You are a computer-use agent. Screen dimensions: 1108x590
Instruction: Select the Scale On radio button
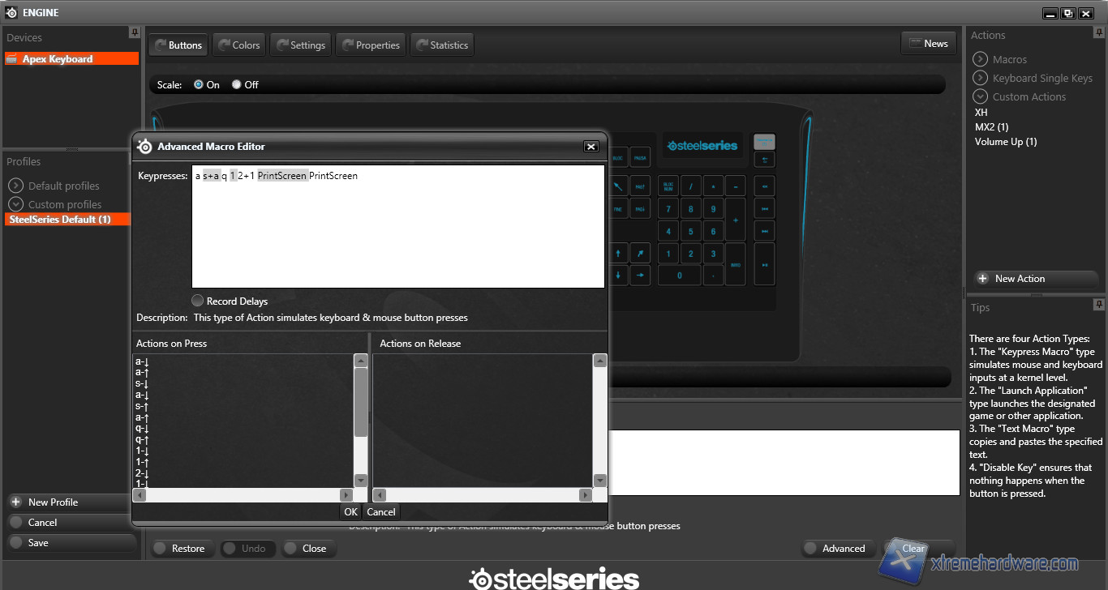[199, 84]
